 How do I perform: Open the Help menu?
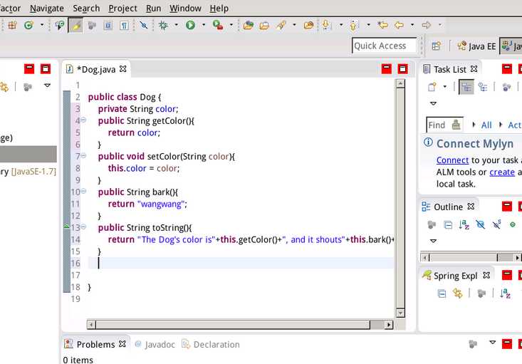(219, 8)
